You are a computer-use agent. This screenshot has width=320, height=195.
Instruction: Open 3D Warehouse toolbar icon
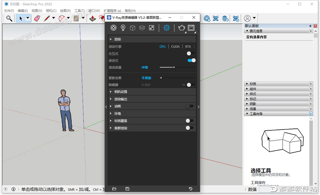tap(207, 18)
